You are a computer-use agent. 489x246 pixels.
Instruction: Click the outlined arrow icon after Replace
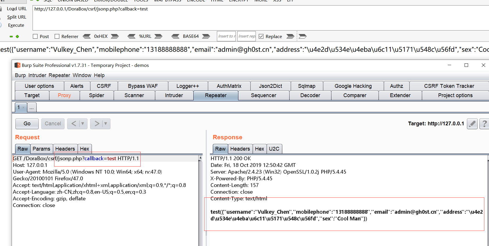pos(303,36)
